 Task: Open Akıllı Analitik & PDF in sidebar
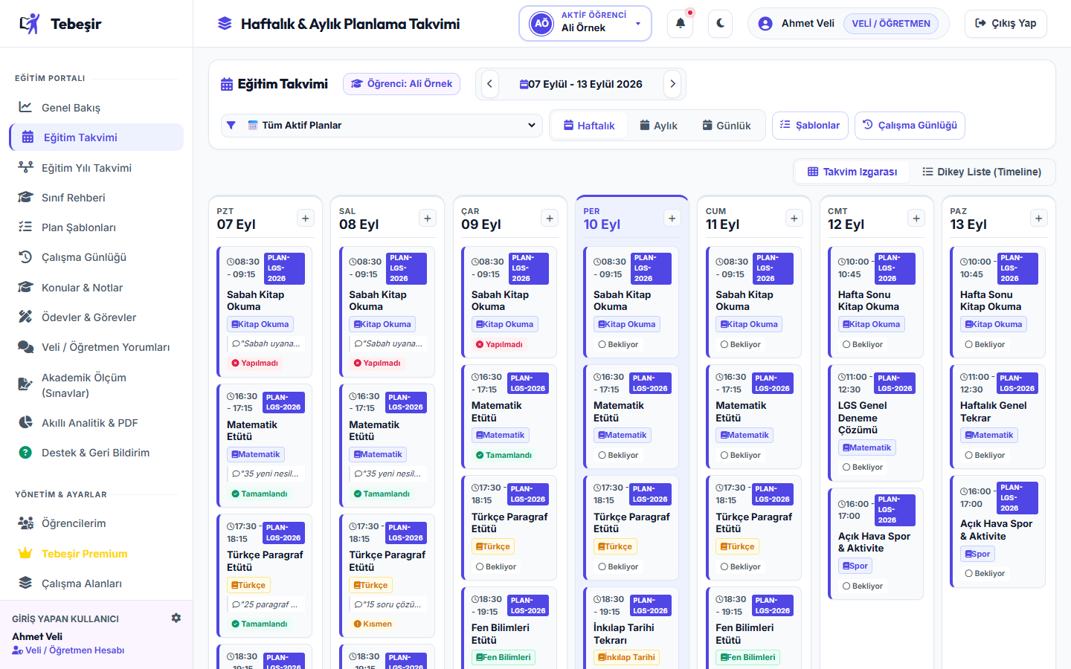pyautogui.click(x=96, y=422)
